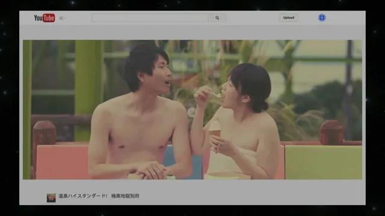Click the video title 温泉ハイスタンダード!
385x216 pixels.
[83, 196]
